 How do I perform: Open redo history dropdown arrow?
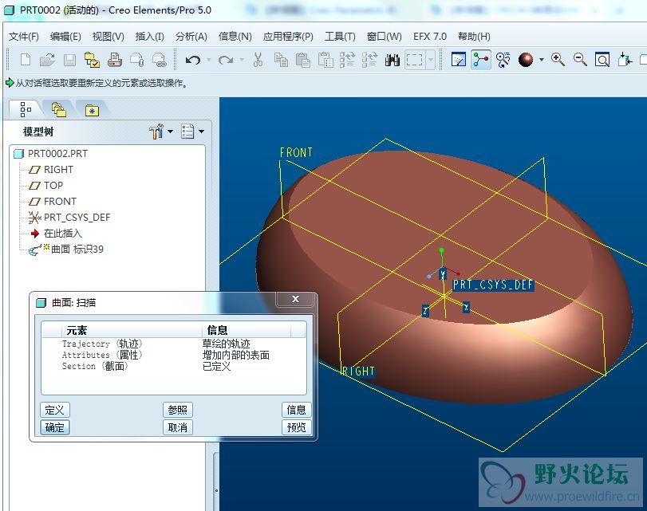click(x=242, y=61)
